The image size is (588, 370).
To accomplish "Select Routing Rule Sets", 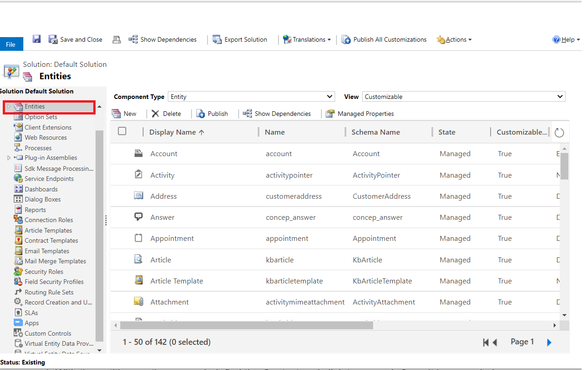I will 49,292.
